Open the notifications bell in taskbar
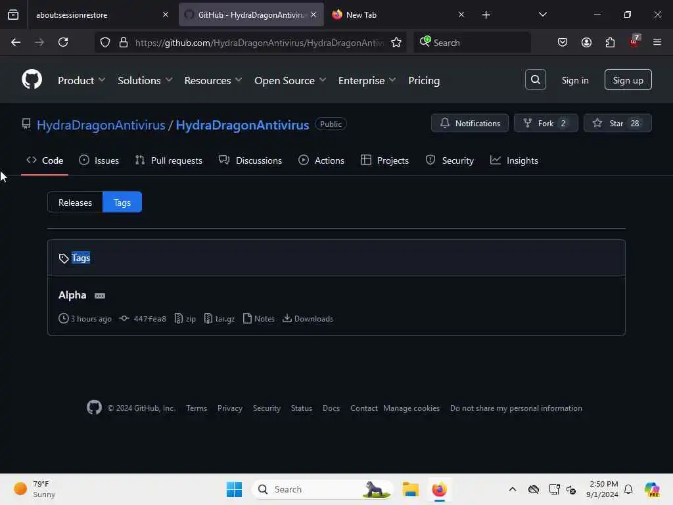Viewport: 673px width, 505px height. tap(628, 489)
